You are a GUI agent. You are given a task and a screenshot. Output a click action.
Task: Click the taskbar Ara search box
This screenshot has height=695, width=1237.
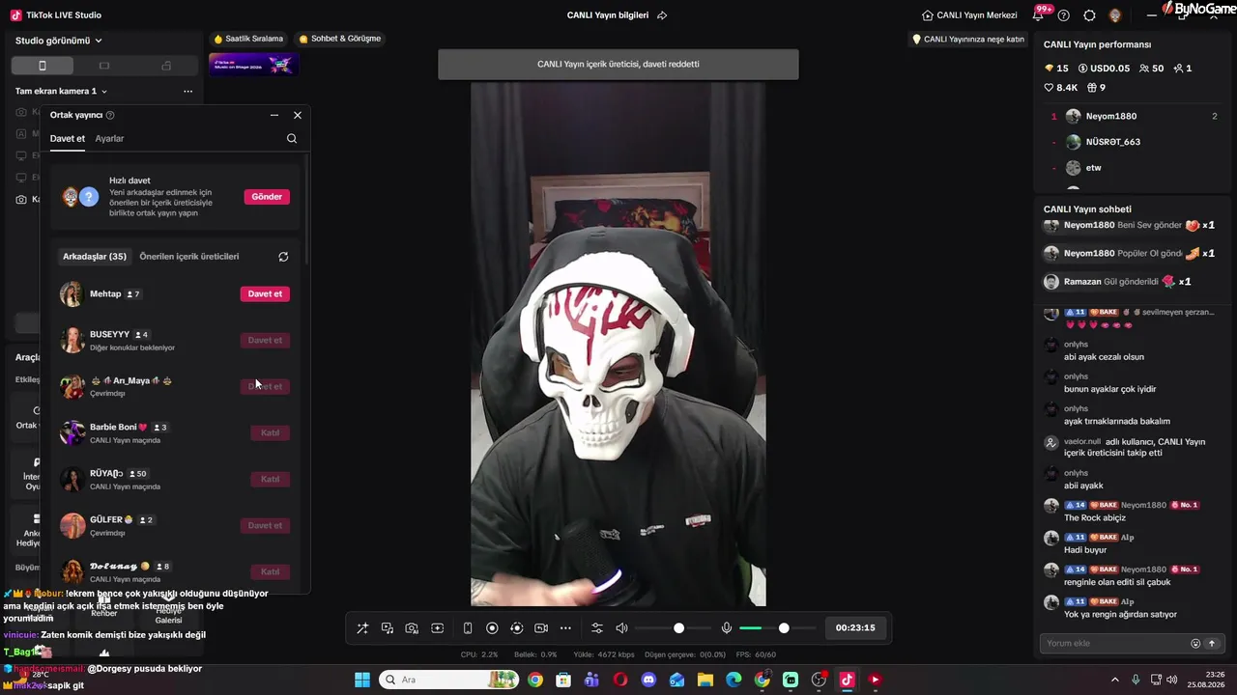point(448,680)
